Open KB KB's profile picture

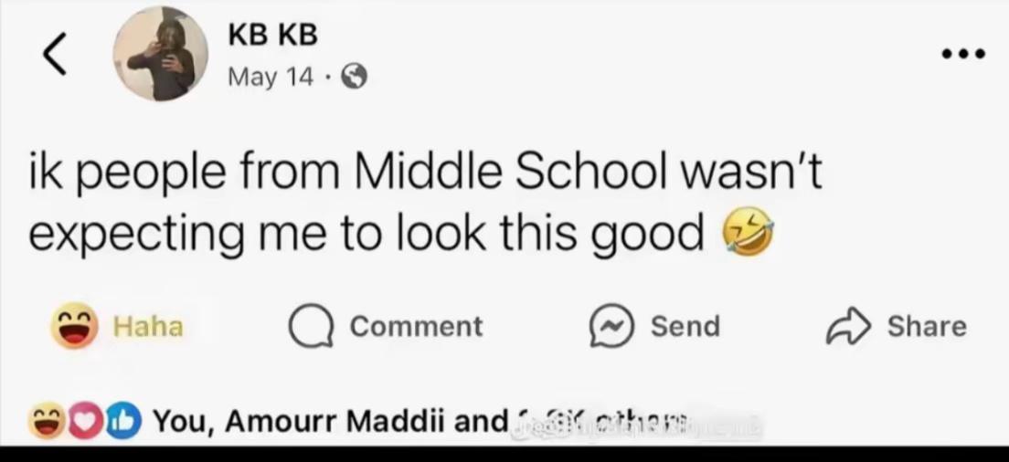tap(161, 54)
